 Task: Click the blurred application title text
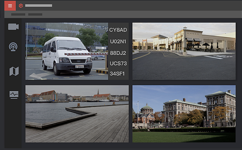point(39,6)
